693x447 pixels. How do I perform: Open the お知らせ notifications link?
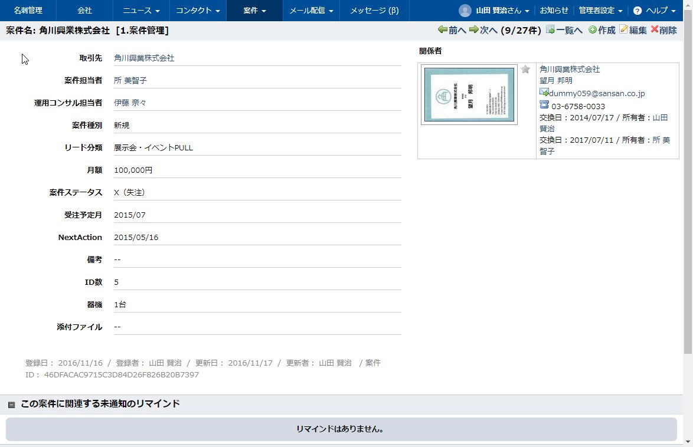554,11
